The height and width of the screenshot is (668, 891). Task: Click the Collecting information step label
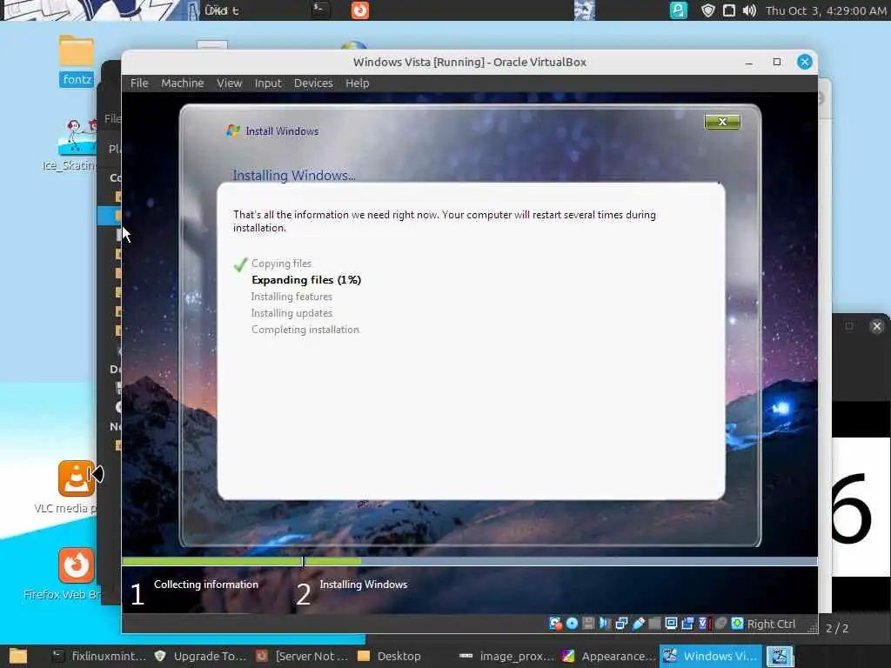click(x=205, y=584)
